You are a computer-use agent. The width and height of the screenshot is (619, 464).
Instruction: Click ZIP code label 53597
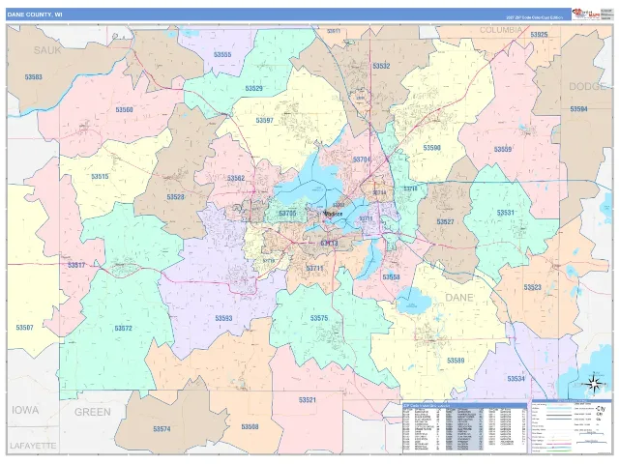pos(264,120)
